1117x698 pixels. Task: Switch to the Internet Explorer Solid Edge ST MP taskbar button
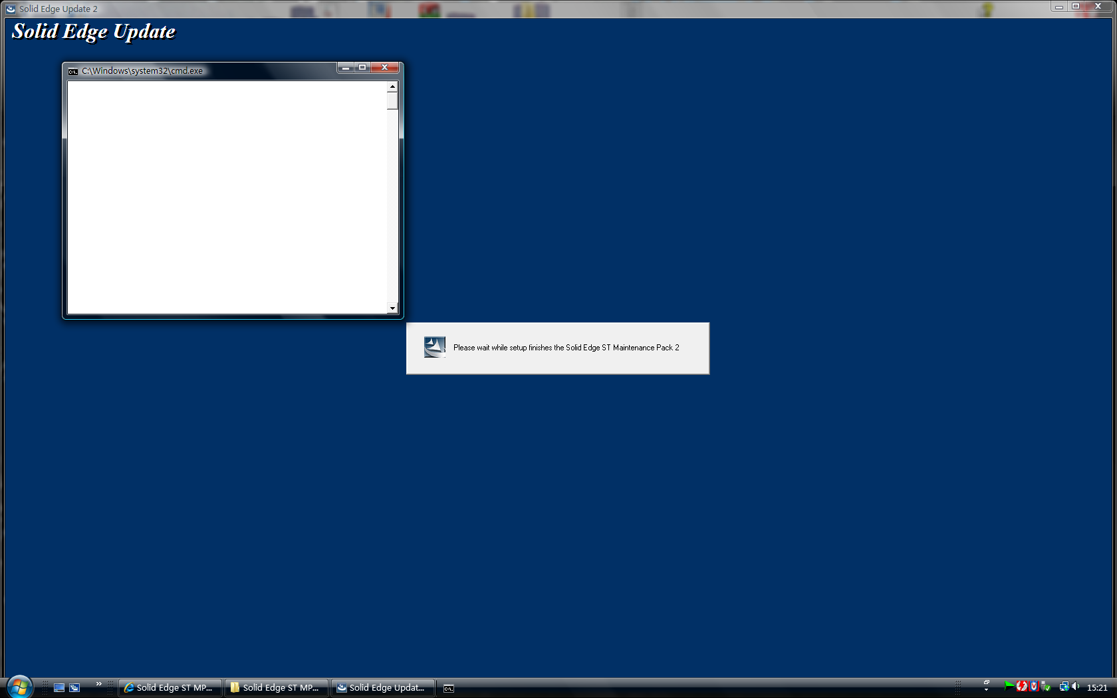tap(170, 688)
